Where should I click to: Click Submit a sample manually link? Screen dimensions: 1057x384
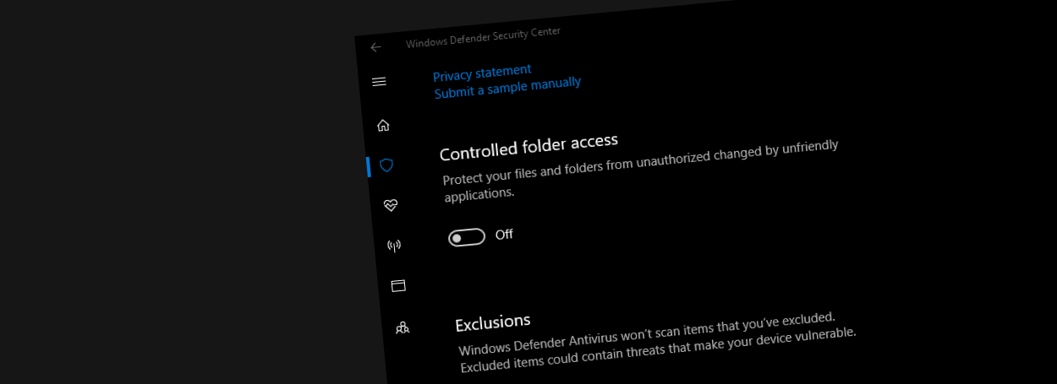point(507,88)
